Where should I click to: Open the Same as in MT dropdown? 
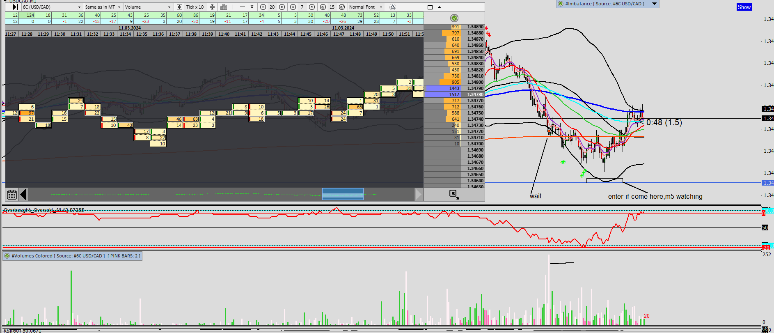pos(103,7)
